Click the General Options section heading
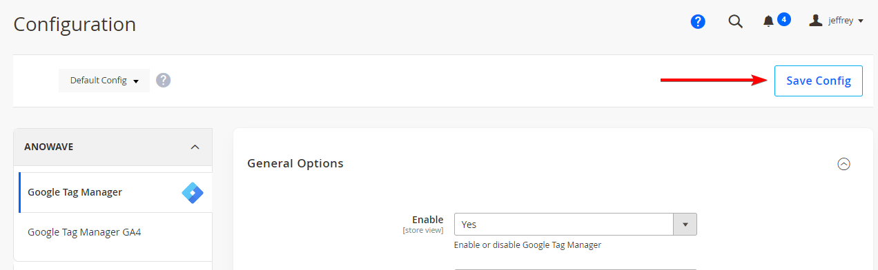This screenshot has height=270, width=878. (295, 163)
